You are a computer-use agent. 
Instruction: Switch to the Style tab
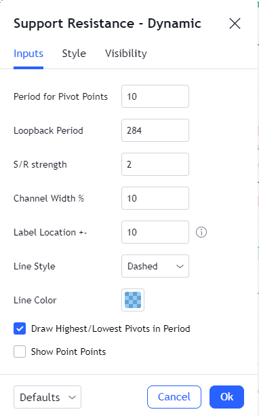pos(74,54)
